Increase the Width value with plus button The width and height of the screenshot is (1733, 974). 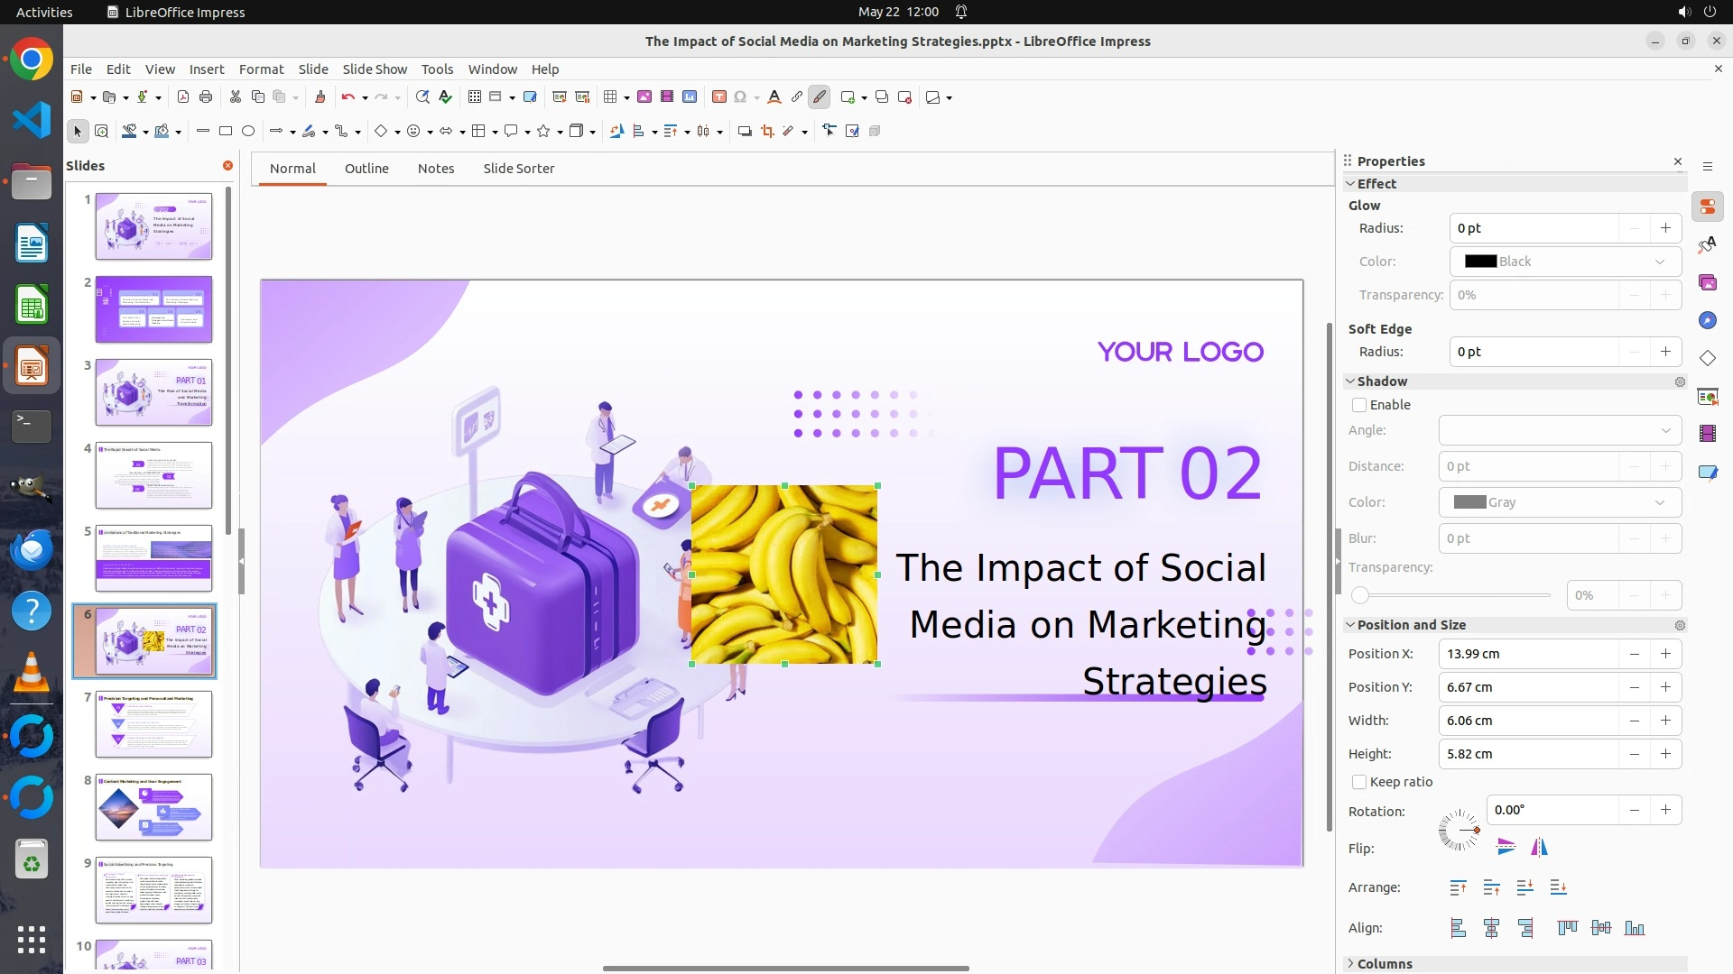point(1665,721)
